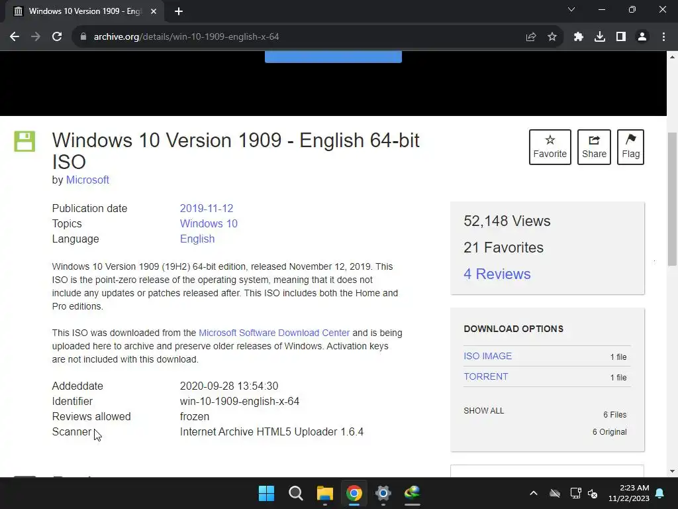Open the Chrome three-dot menu

tap(663, 37)
